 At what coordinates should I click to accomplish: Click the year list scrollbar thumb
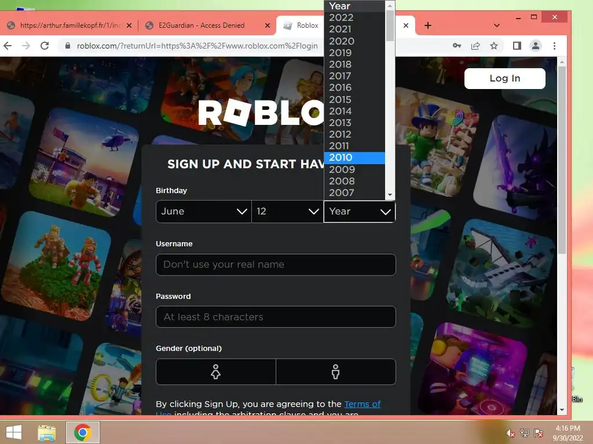point(390,25)
